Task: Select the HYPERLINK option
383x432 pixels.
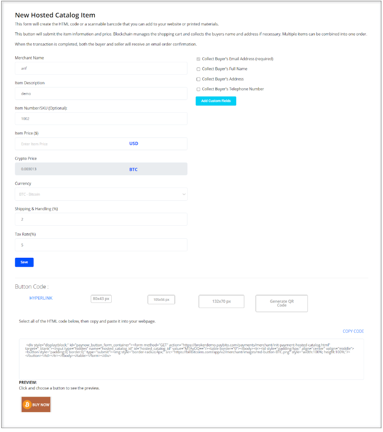Action: pos(41,297)
